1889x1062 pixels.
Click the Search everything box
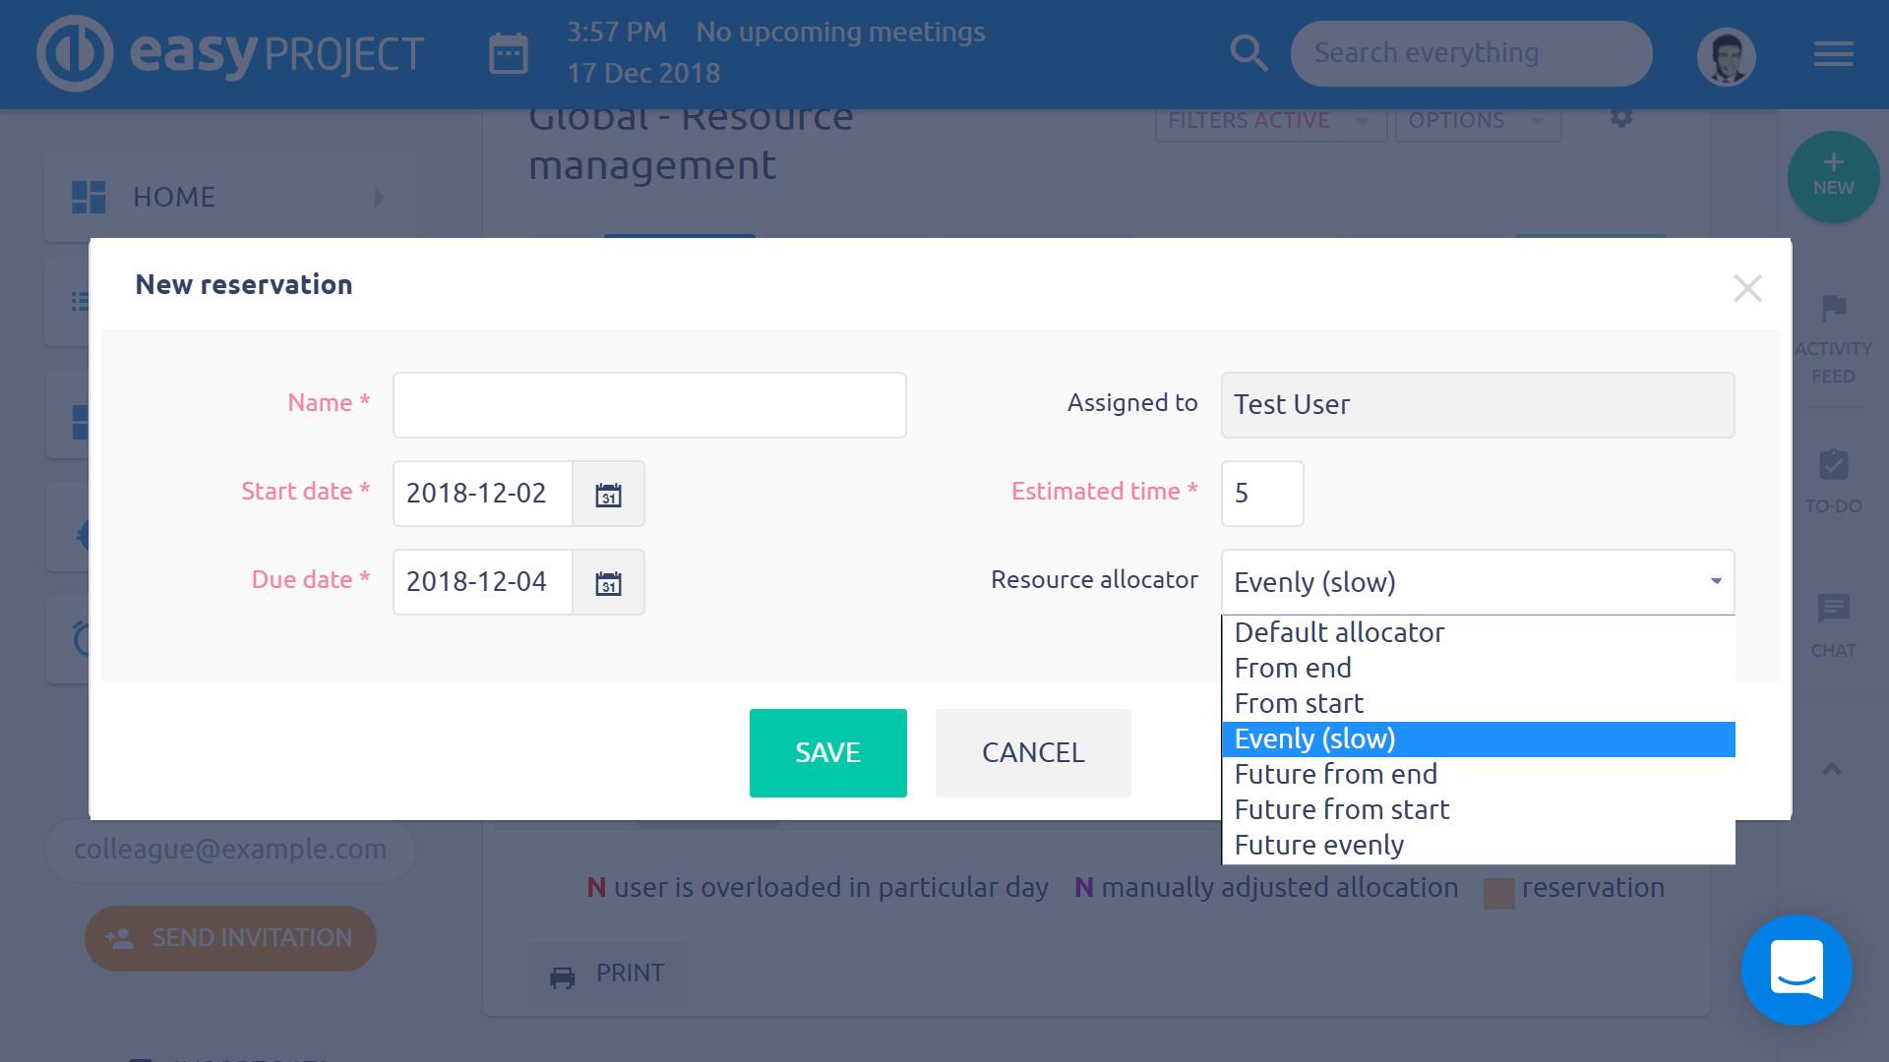point(1470,53)
